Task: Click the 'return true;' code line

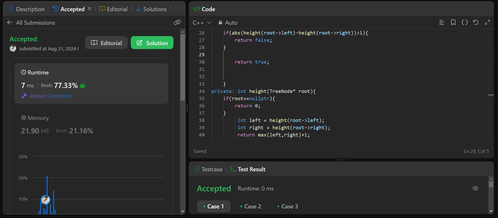Action: coord(252,62)
